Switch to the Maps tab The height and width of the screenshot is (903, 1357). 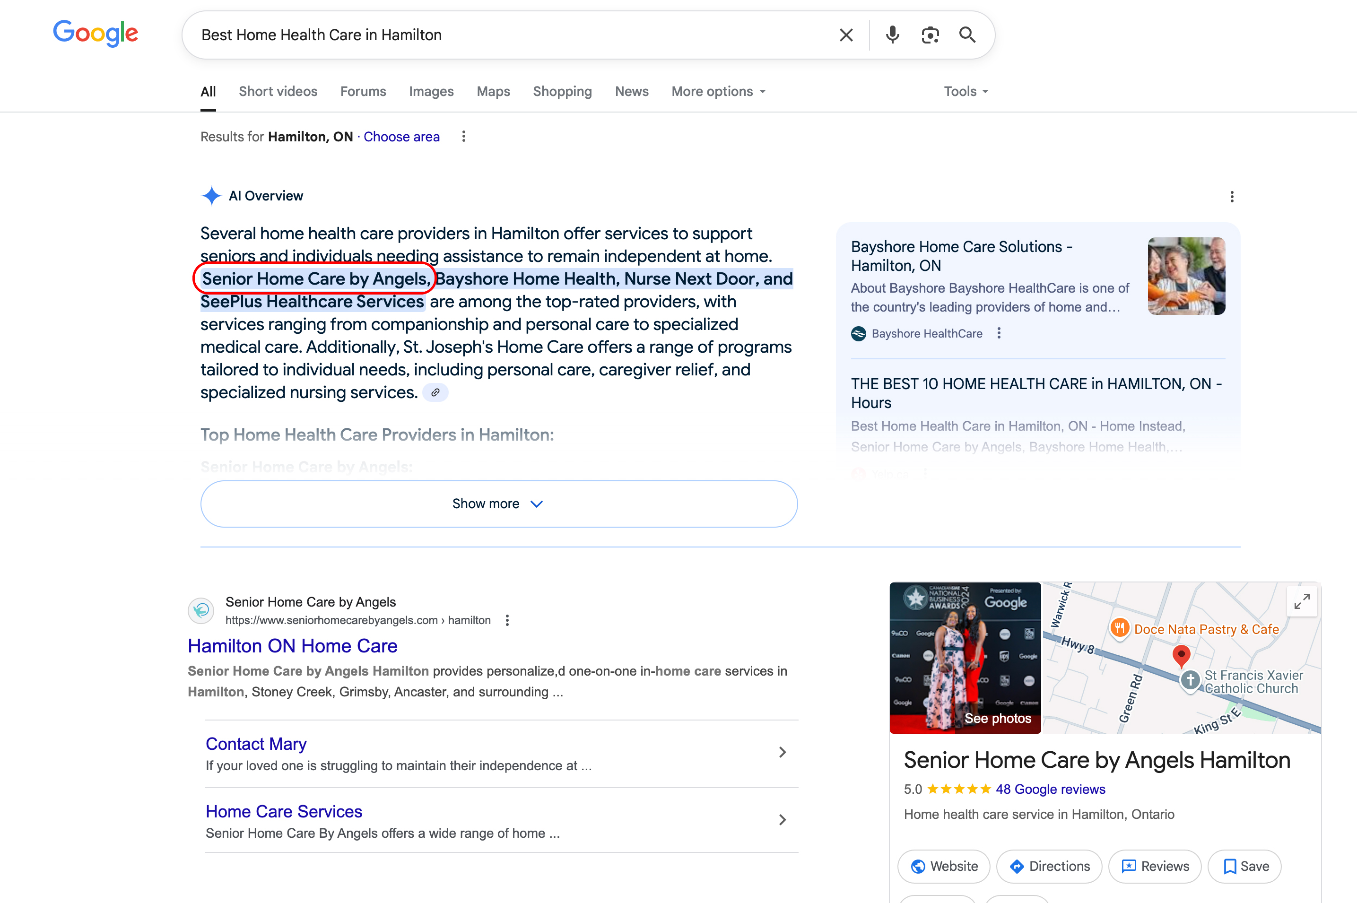click(x=493, y=92)
